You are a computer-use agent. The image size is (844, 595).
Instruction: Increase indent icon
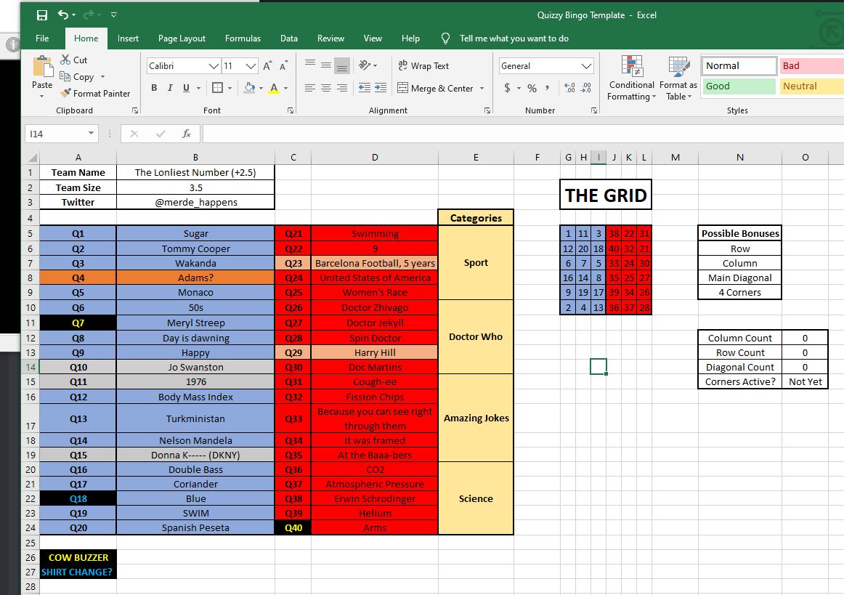pos(381,88)
